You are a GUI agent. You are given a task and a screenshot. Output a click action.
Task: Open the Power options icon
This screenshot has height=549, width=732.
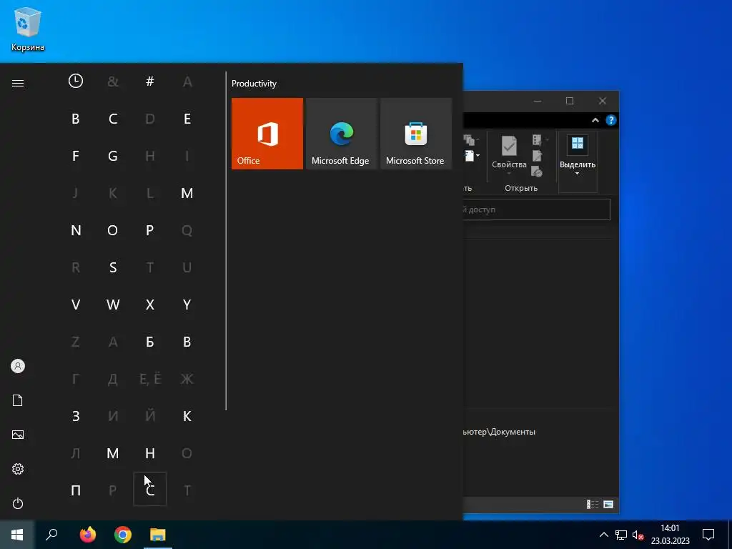tap(18, 503)
